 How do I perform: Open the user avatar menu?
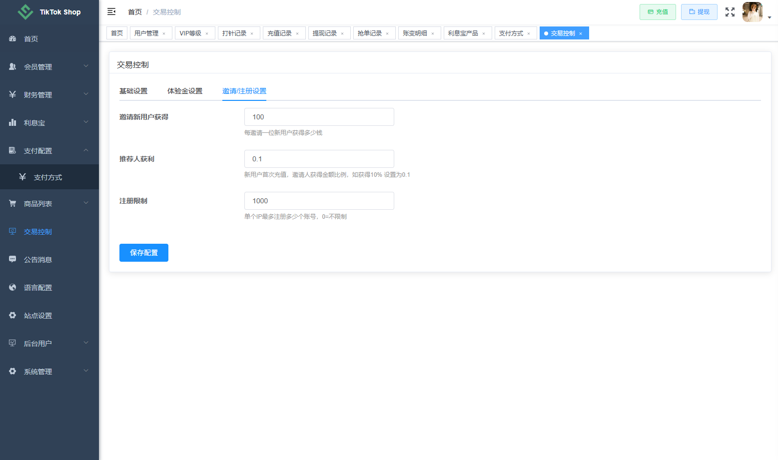pos(752,12)
